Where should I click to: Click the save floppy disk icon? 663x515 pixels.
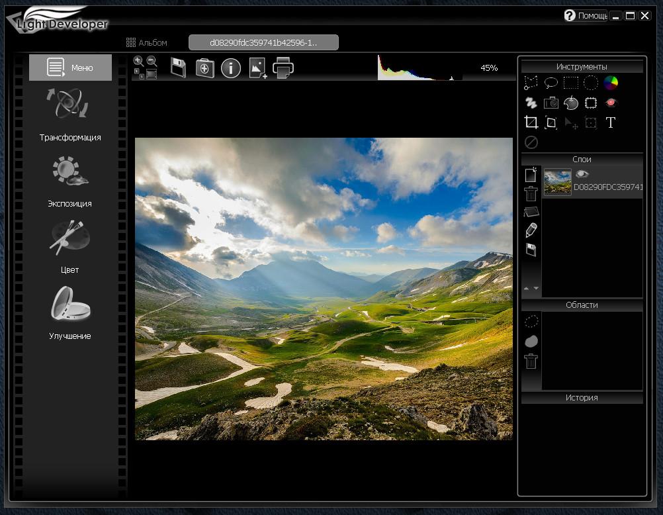[178, 68]
